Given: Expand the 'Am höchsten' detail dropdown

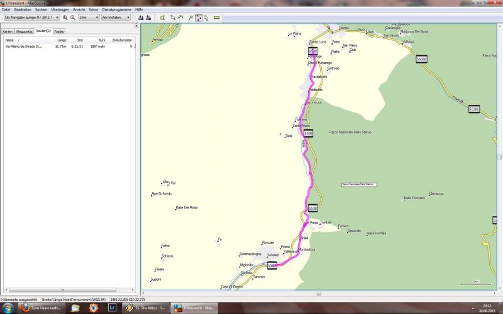Looking at the screenshot, I should [116, 18].
